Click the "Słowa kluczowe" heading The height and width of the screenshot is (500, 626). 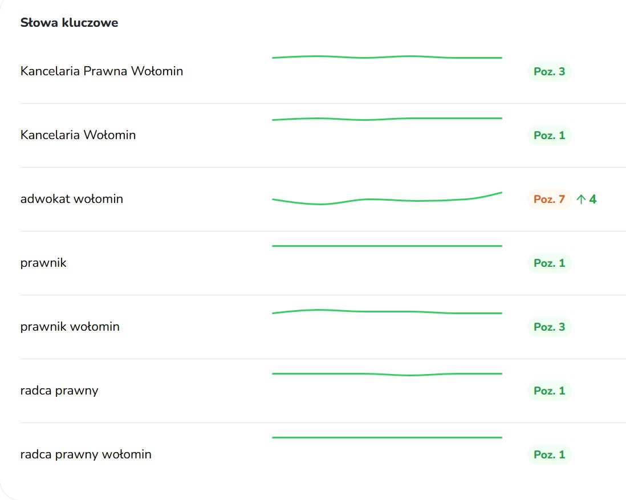pyautogui.click(x=69, y=23)
